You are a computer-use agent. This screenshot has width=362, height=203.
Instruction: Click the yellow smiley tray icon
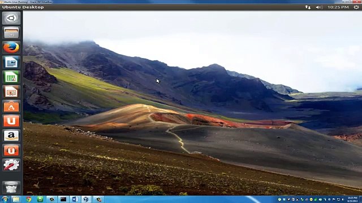(x=311, y=199)
